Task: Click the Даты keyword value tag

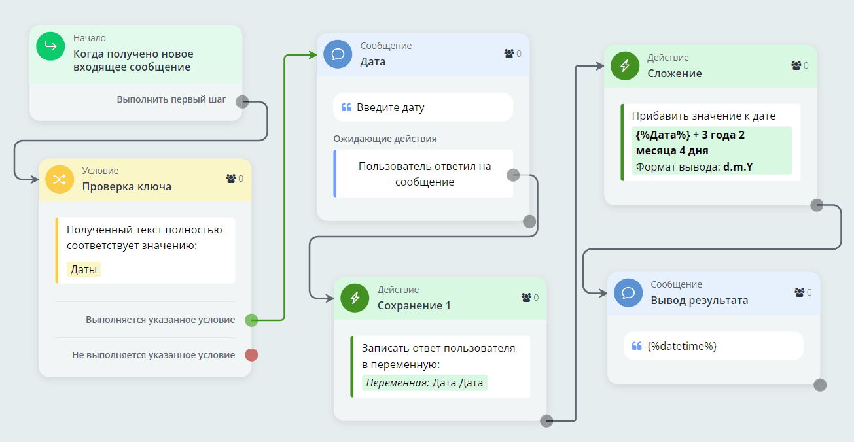Action: pos(84,269)
